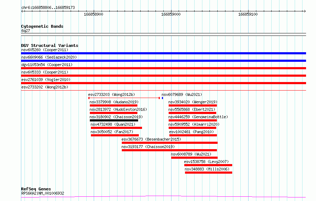Click the 166859100 ruler position label
Viewport: 316px width, 201px height.
(248, 14)
